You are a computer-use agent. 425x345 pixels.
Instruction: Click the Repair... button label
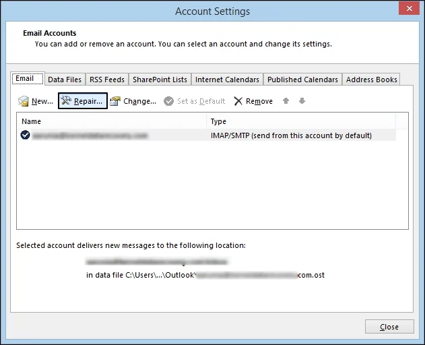coord(88,101)
